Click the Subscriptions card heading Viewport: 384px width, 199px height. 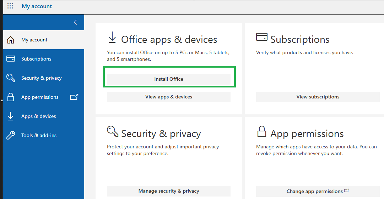(x=300, y=40)
